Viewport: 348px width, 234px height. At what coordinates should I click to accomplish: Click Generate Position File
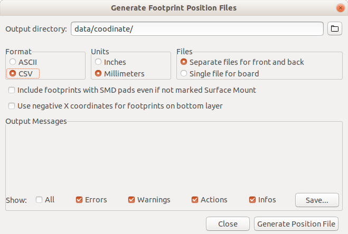[296, 224]
